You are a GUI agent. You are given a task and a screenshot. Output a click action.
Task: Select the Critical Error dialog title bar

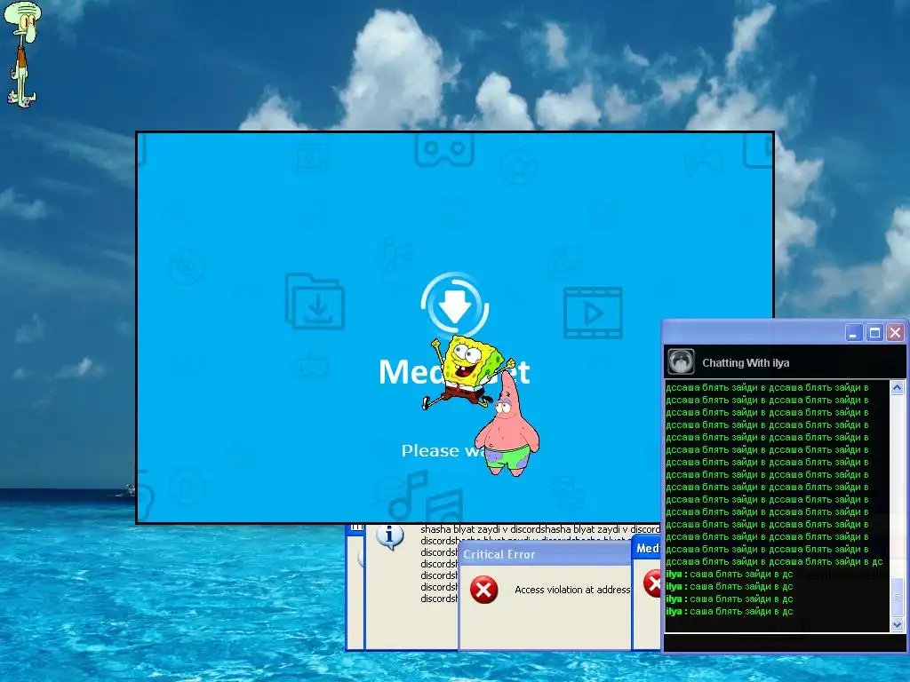tap(545, 554)
